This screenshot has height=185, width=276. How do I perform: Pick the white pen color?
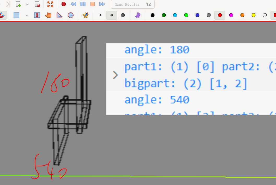(265, 15)
